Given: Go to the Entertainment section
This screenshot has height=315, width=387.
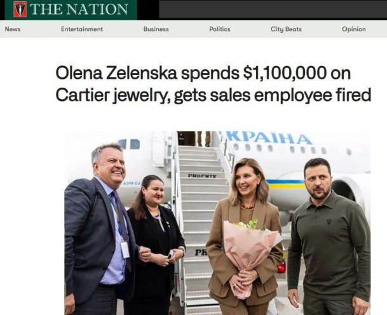Looking at the screenshot, I should pos(82,29).
